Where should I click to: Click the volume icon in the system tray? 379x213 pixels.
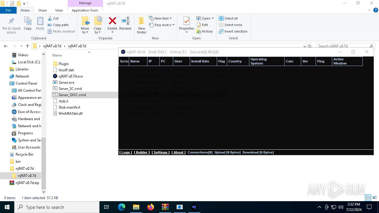[341, 207]
